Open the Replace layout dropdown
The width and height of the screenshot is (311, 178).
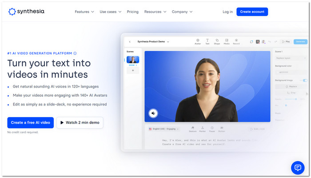tap(291, 58)
